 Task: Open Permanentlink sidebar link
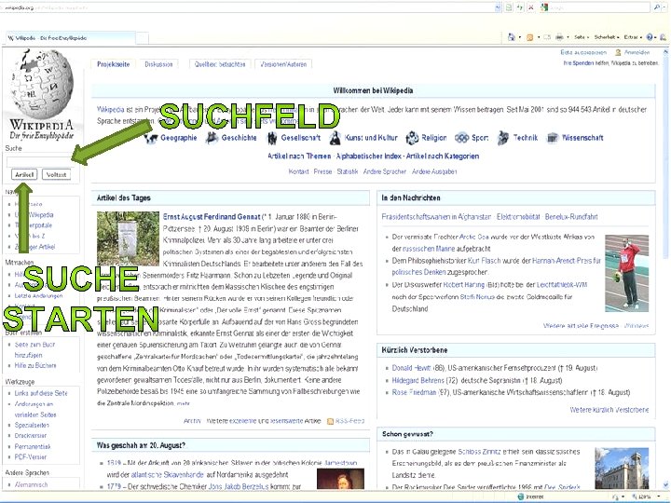coord(33,446)
